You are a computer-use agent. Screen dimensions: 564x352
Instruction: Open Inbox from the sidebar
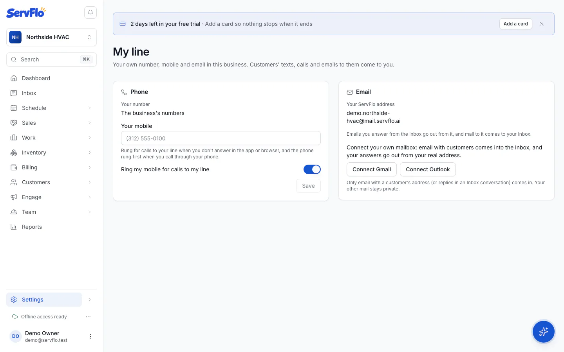coord(51,93)
